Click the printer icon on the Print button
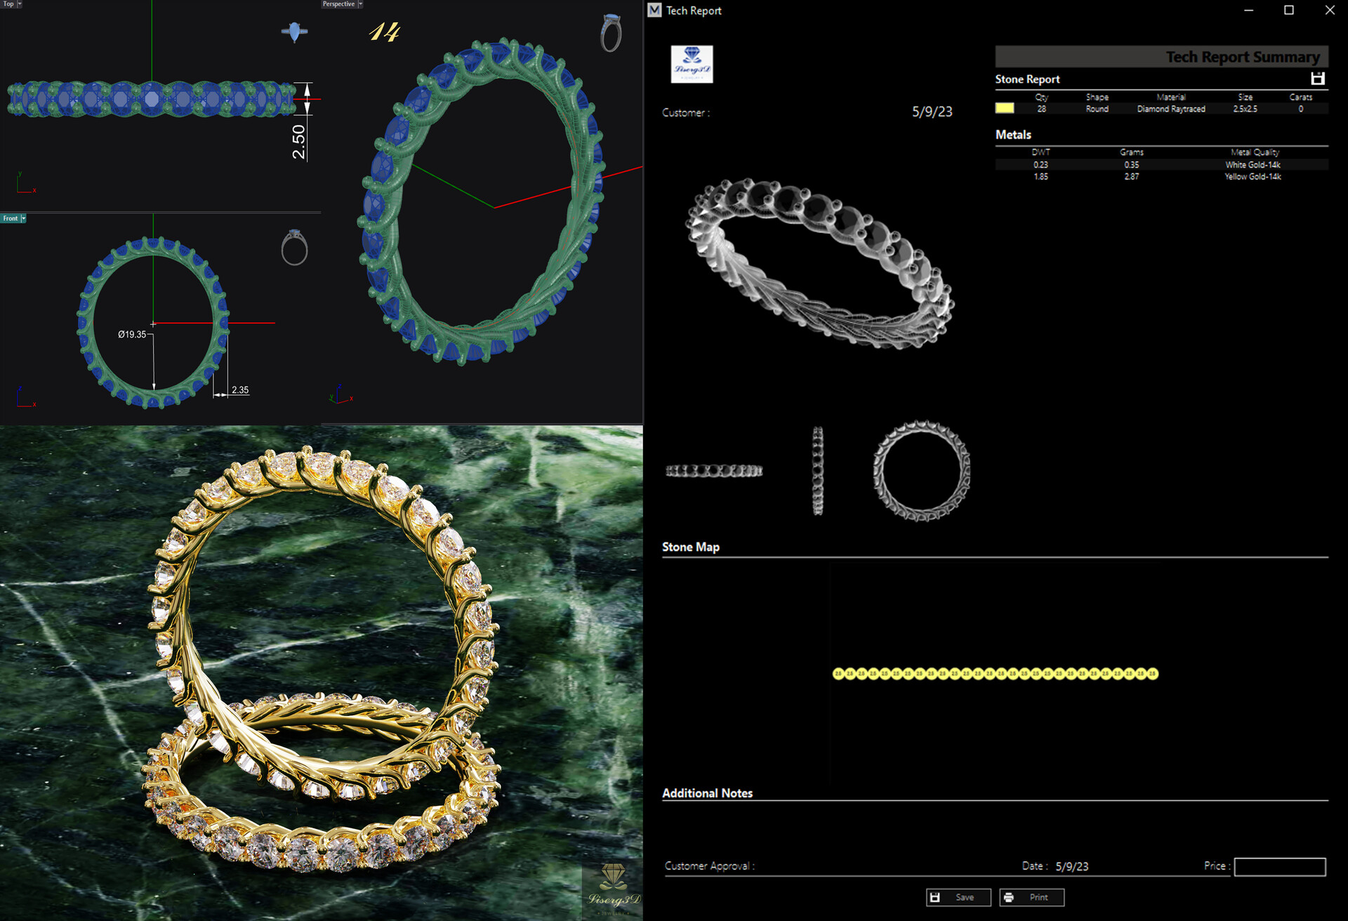Screen dimensions: 1348x921 click(x=1009, y=896)
